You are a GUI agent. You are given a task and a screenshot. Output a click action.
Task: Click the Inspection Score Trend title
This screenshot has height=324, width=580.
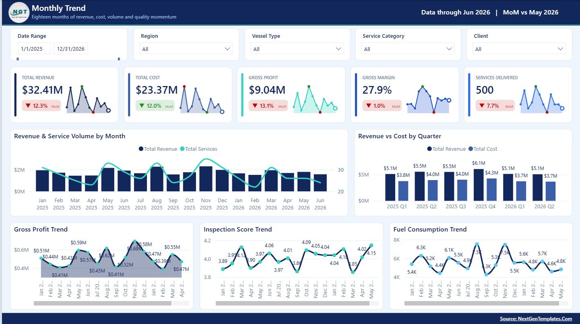(x=238, y=230)
